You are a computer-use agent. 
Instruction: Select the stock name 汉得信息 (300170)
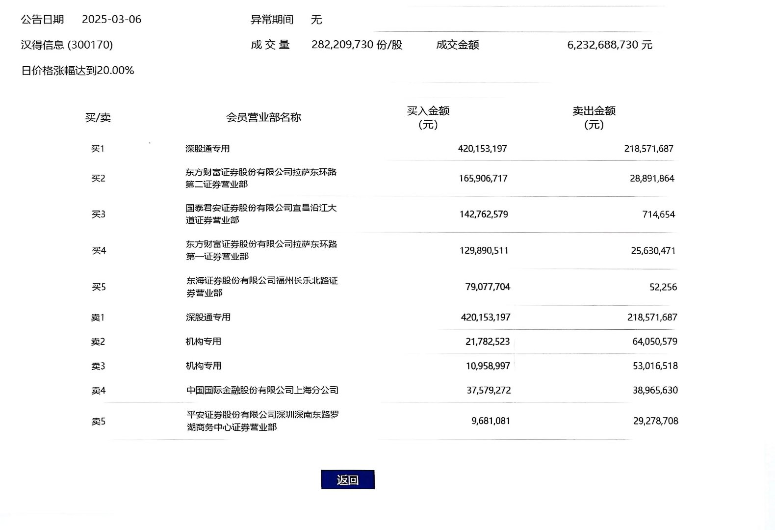tap(67, 45)
